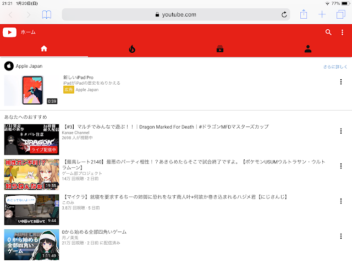Click the さらに詳しく link
The image size is (352, 264).
(335, 67)
